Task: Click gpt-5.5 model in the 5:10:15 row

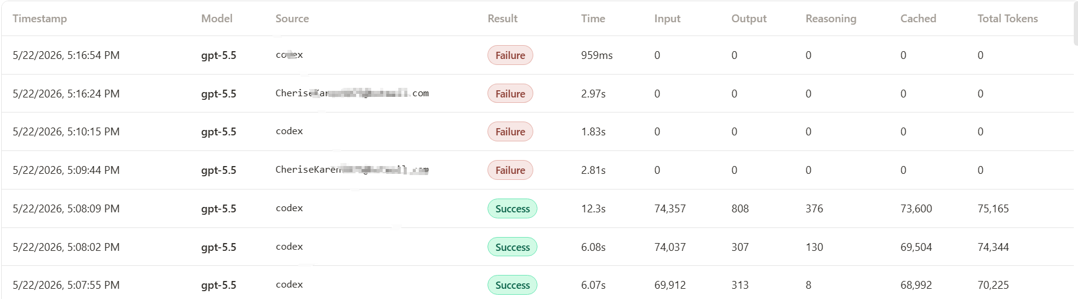Action: tap(219, 132)
